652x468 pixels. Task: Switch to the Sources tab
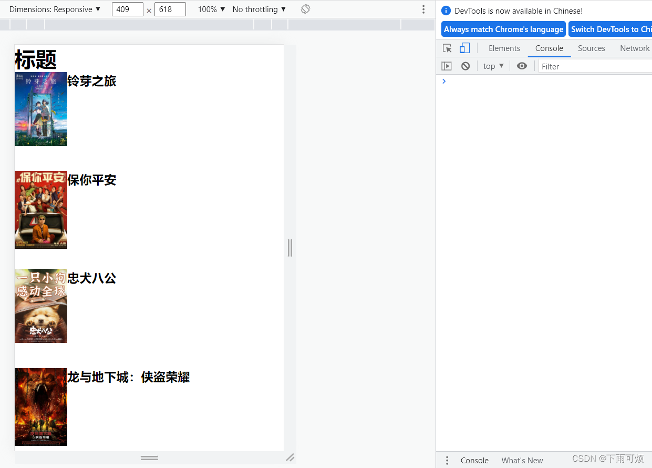click(592, 48)
